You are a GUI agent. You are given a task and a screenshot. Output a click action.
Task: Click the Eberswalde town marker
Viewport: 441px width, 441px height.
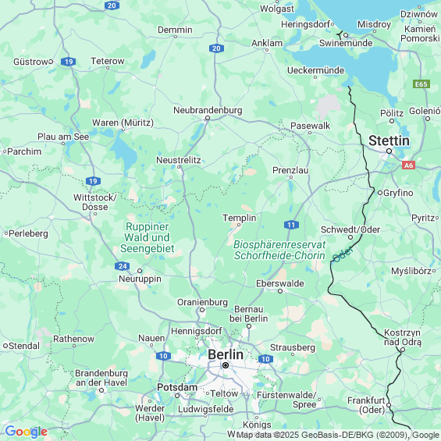coord(280,291)
